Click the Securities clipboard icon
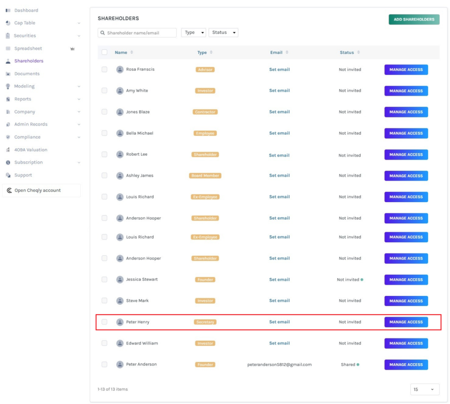The height and width of the screenshot is (404, 450). (8, 36)
